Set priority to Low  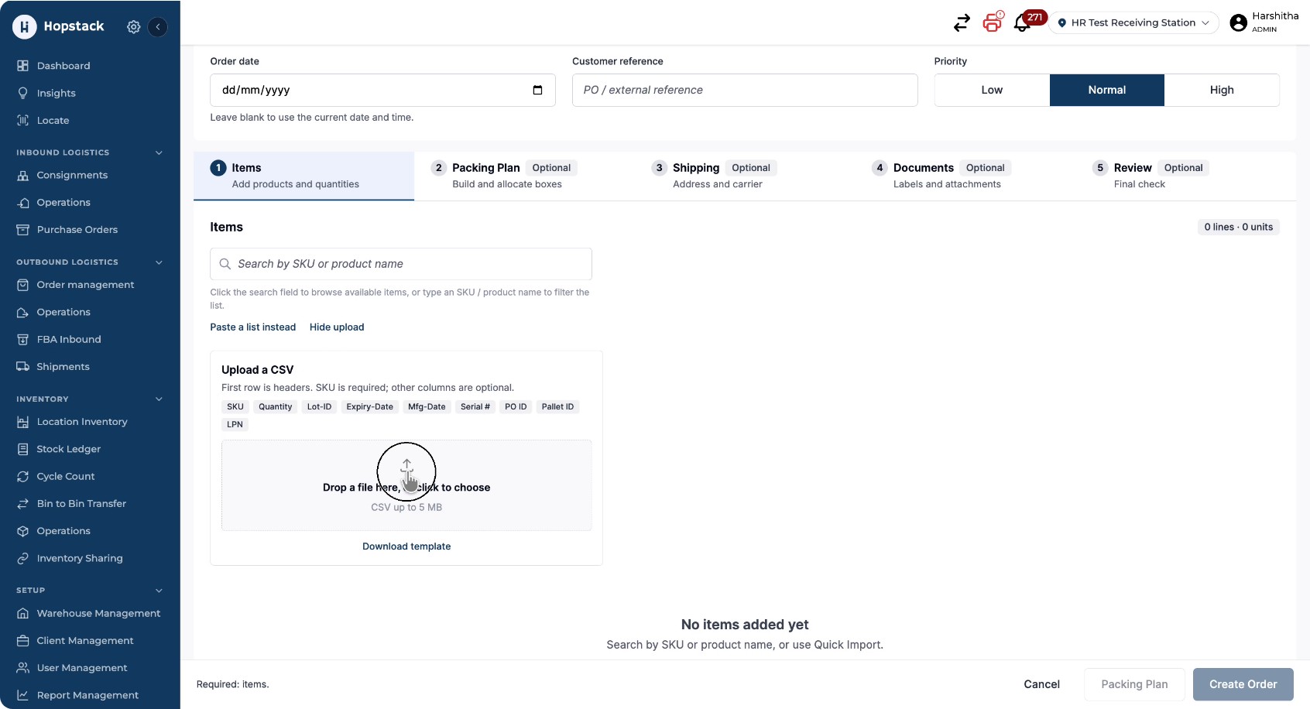pyautogui.click(x=992, y=90)
